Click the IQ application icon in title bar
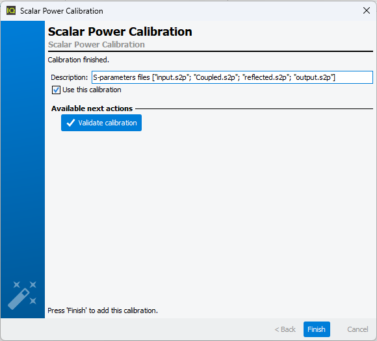Viewport: 377px width, 341px height. 11,10
